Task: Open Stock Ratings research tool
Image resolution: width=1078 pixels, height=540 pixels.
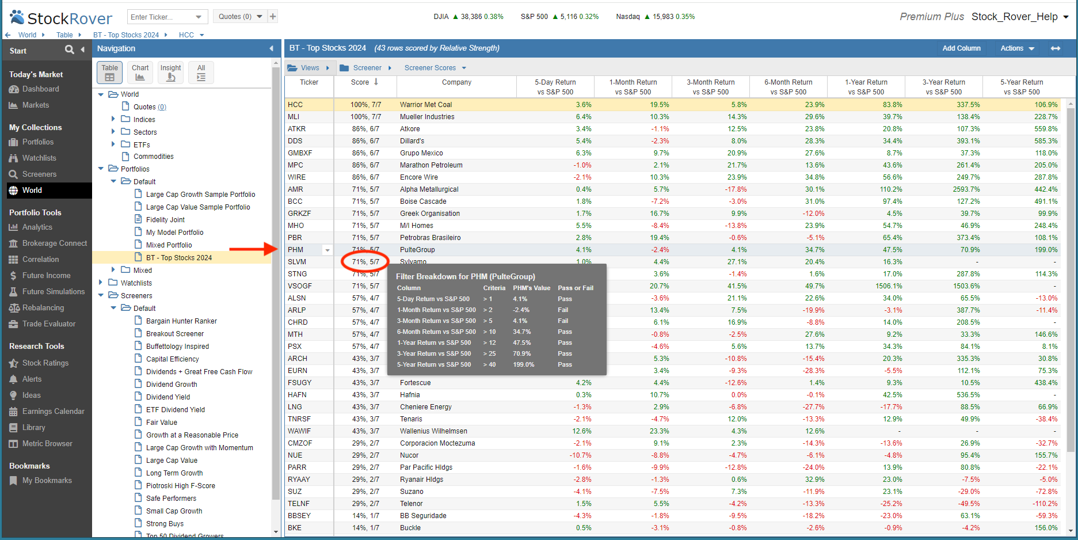Action: click(x=45, y=363)
